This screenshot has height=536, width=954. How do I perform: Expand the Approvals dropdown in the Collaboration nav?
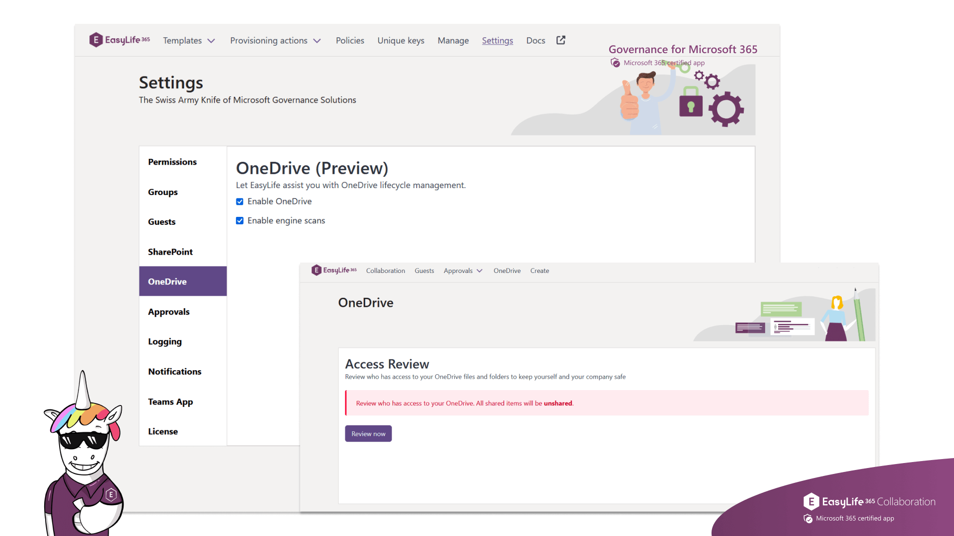[463, 270]
